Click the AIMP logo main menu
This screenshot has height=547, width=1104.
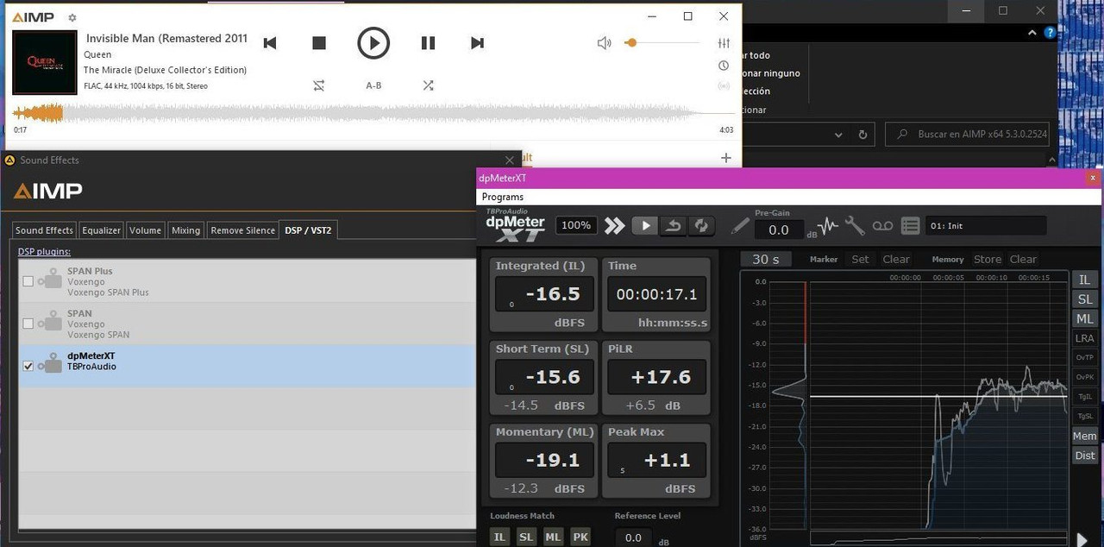click(x=33, y=17)
